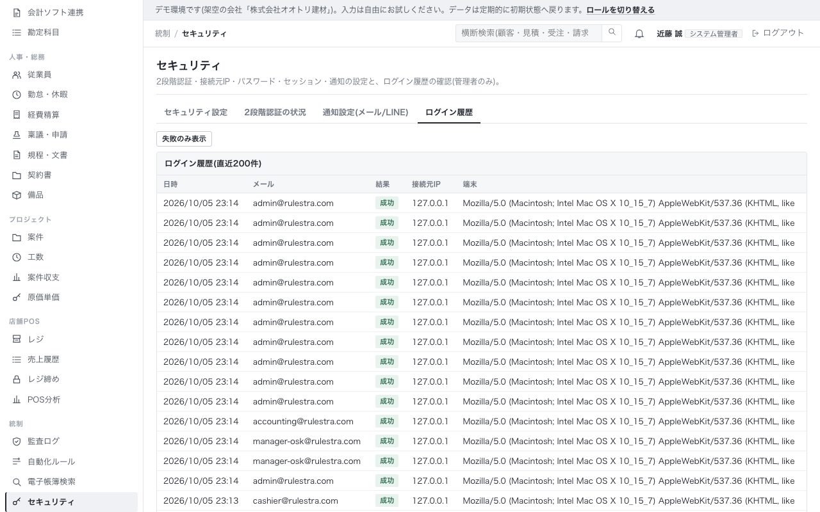Click 接続元IP column header

tap(426, 184)
